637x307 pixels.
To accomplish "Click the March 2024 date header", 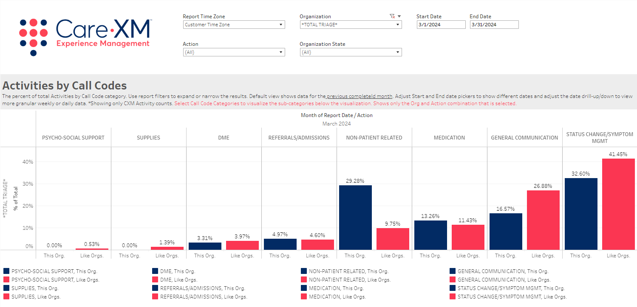I will pos(336,124).
